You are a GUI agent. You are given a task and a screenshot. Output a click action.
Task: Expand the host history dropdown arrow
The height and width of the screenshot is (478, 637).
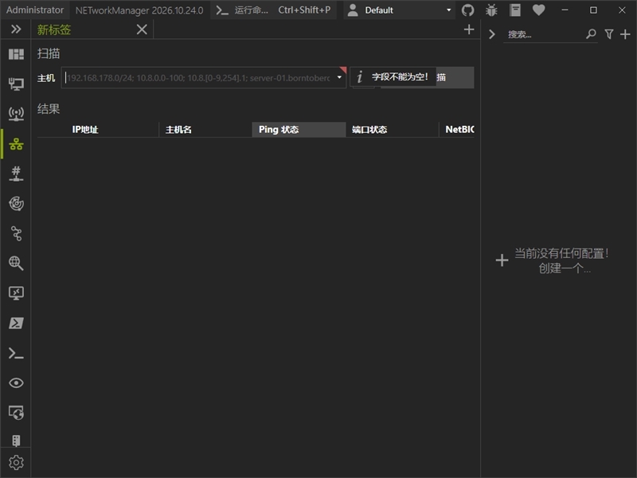point(339,77)
